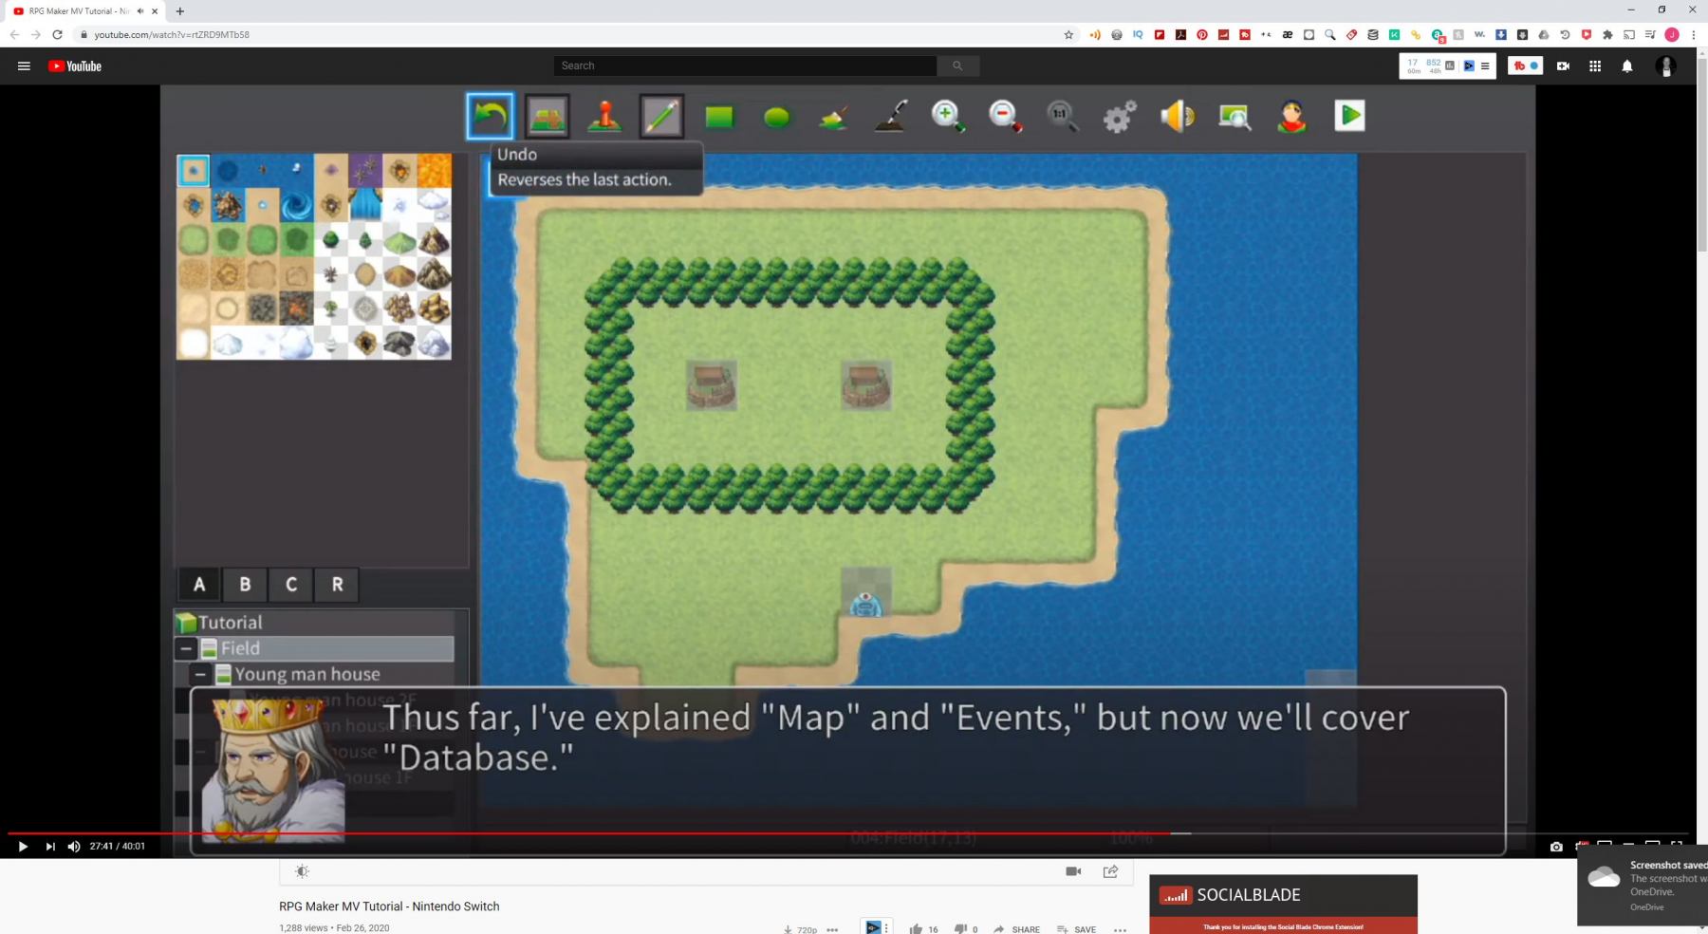Select the Young man house map
This screenshot has height=934, width=1708.
307,675
